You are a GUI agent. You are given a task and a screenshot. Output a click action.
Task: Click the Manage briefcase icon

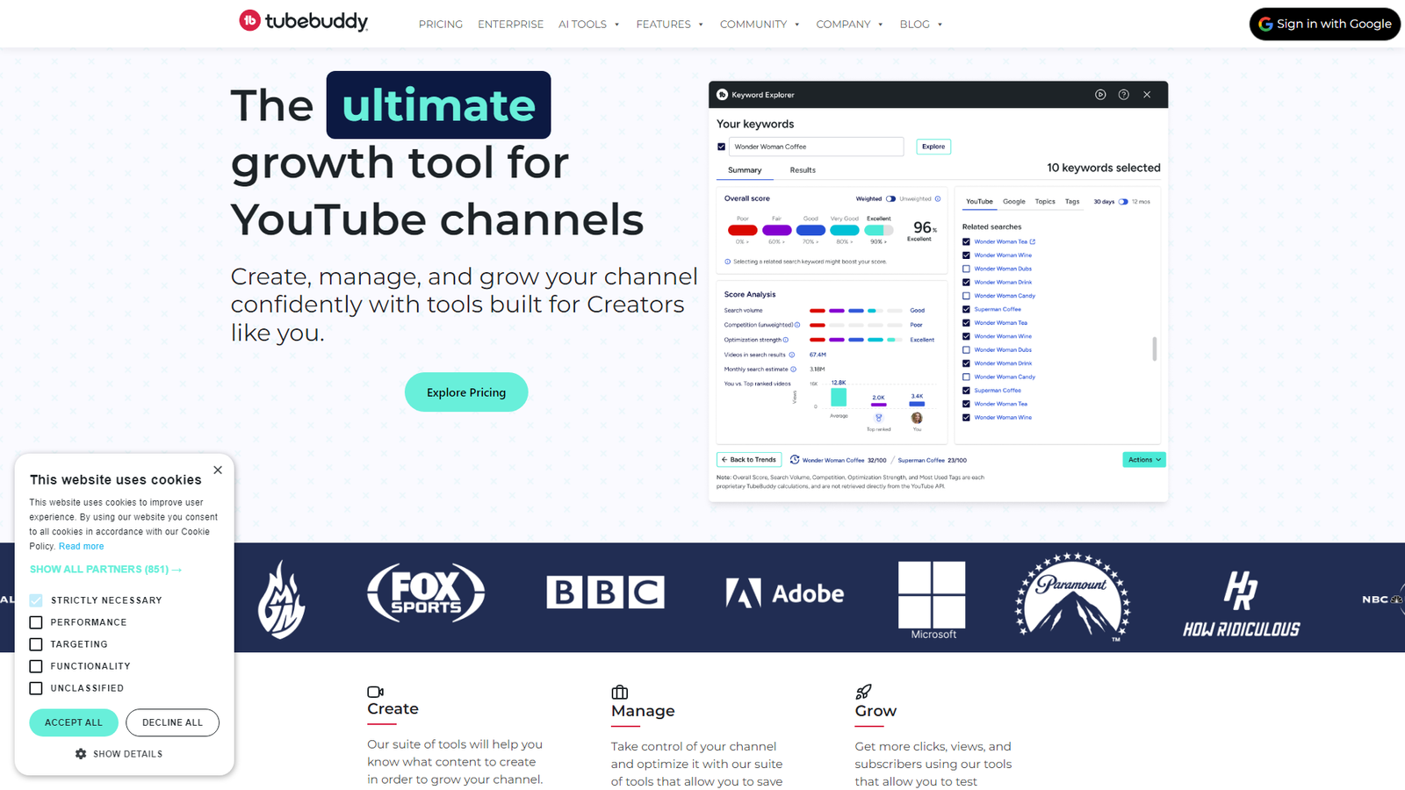(x=619, y=693)
